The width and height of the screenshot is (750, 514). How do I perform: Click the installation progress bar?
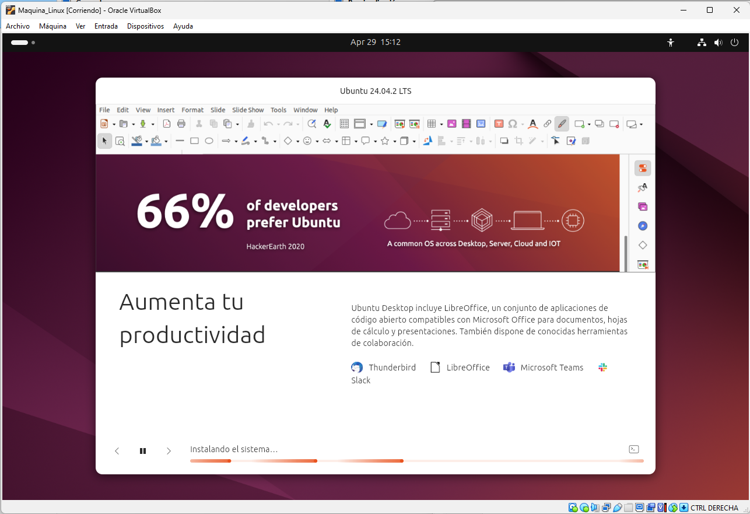point(416,461)
